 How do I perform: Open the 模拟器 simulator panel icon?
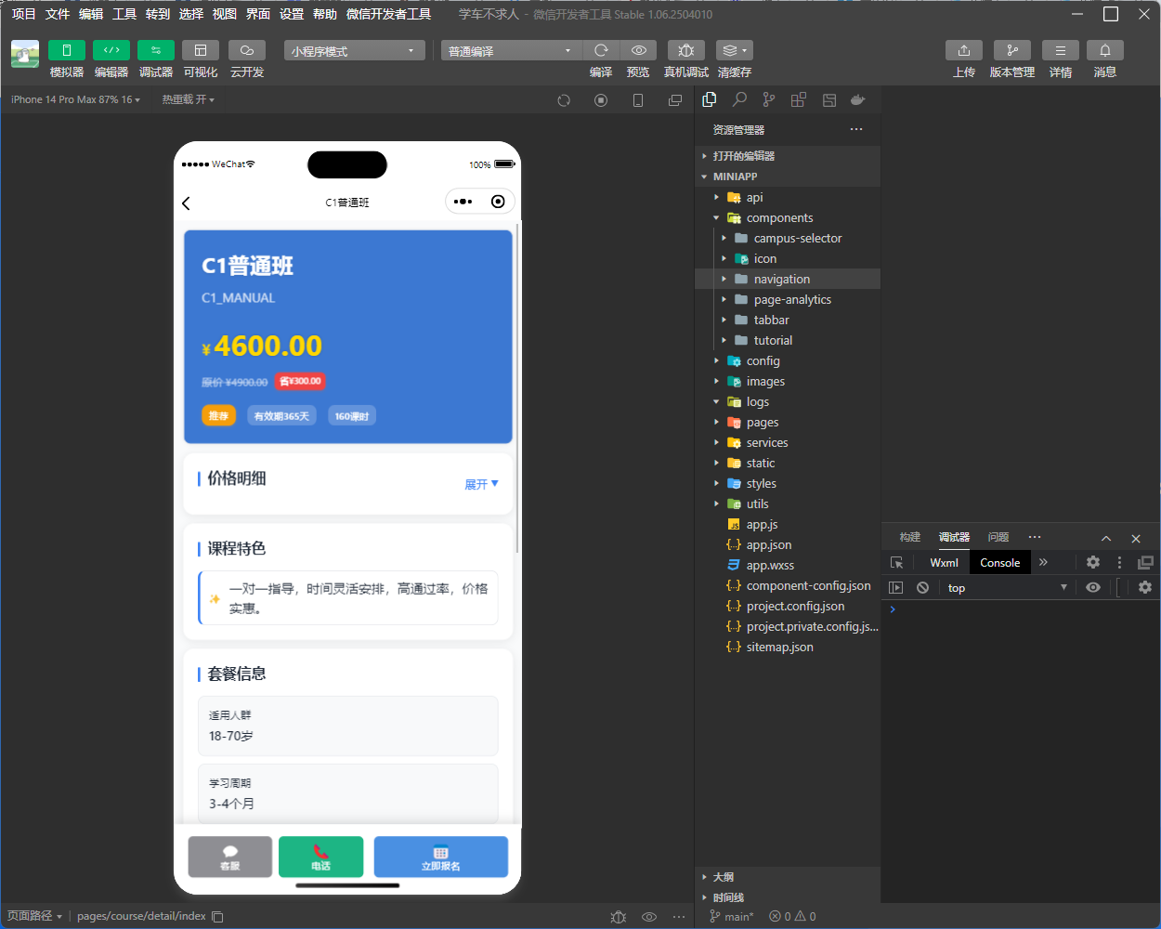pos(66,50)
